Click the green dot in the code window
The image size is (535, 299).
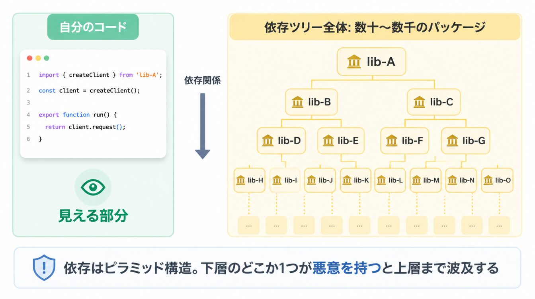click(x=47, y=58)
